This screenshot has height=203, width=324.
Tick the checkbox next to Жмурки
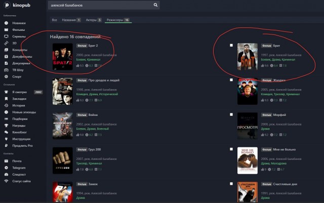click(231, 80)
